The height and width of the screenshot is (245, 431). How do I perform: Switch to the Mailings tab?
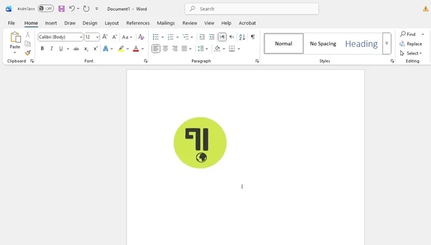tap(166, 23)
